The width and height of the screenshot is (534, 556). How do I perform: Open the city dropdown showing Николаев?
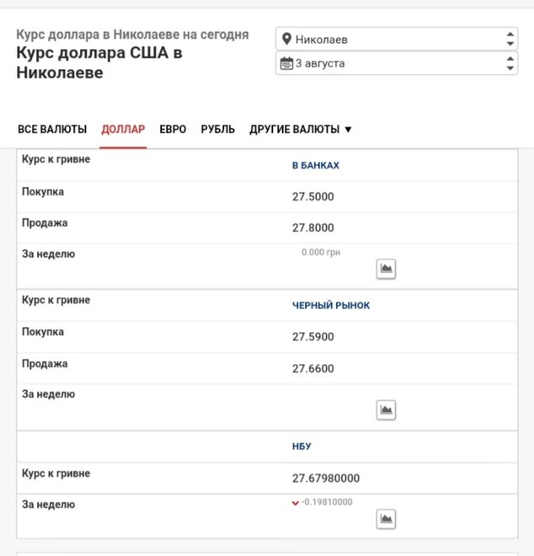tap(397, 39)
